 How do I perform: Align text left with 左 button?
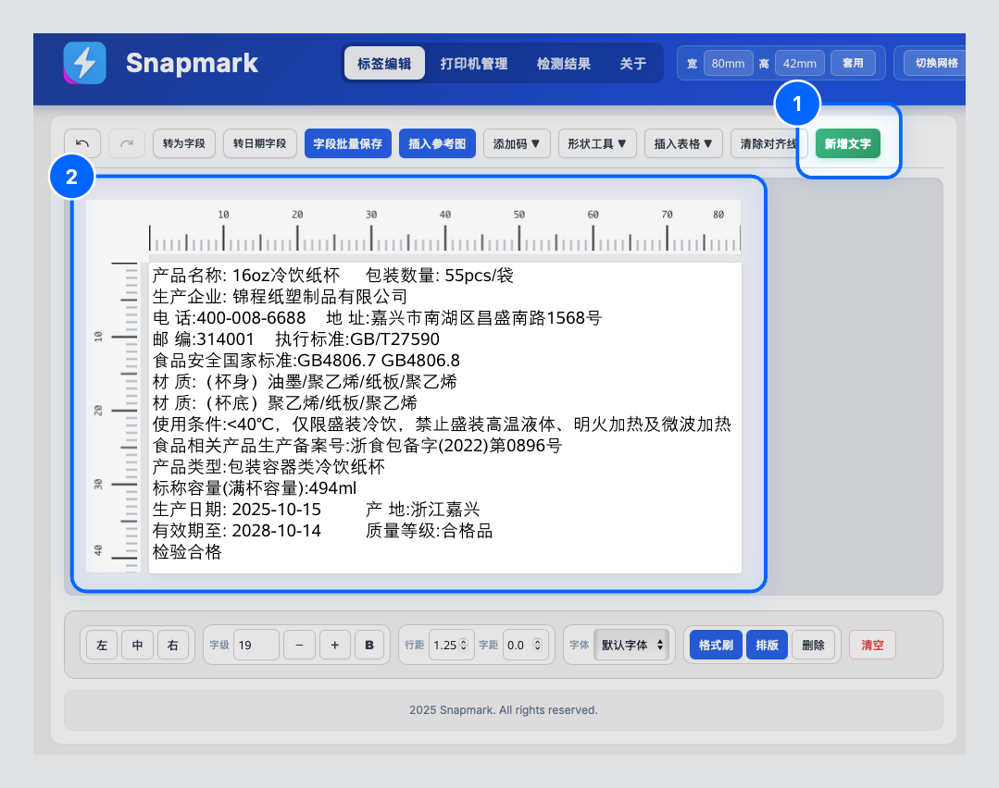coord(102,645)
